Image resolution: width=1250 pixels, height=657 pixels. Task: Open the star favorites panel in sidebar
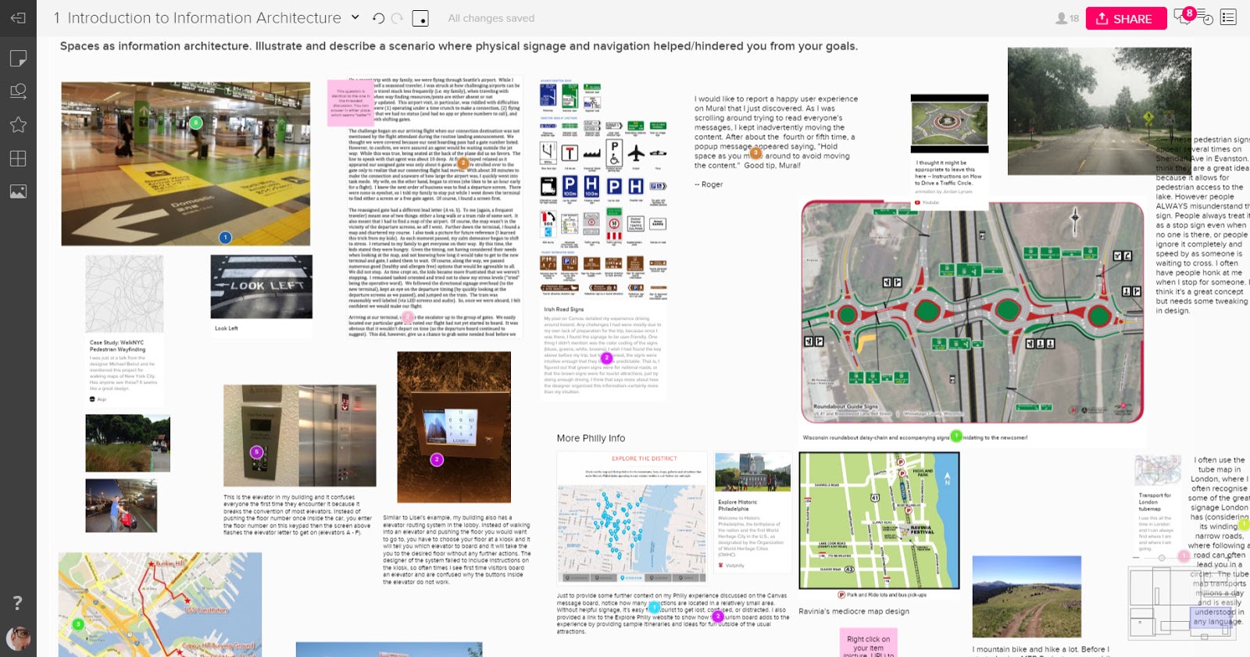click(18, 124)
